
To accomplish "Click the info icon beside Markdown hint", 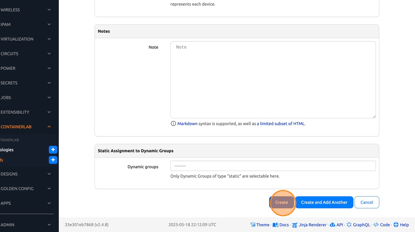I will click(173, 124).
